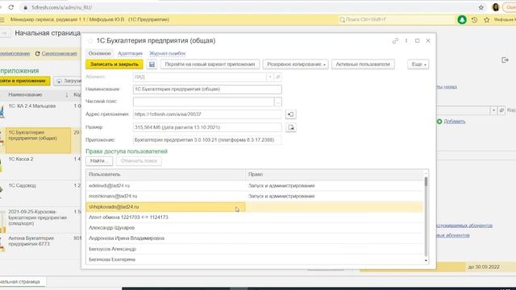Sort by the Пользователь column header
The width and height of the screenshot is (516, 290).
(x=166, y=175)
